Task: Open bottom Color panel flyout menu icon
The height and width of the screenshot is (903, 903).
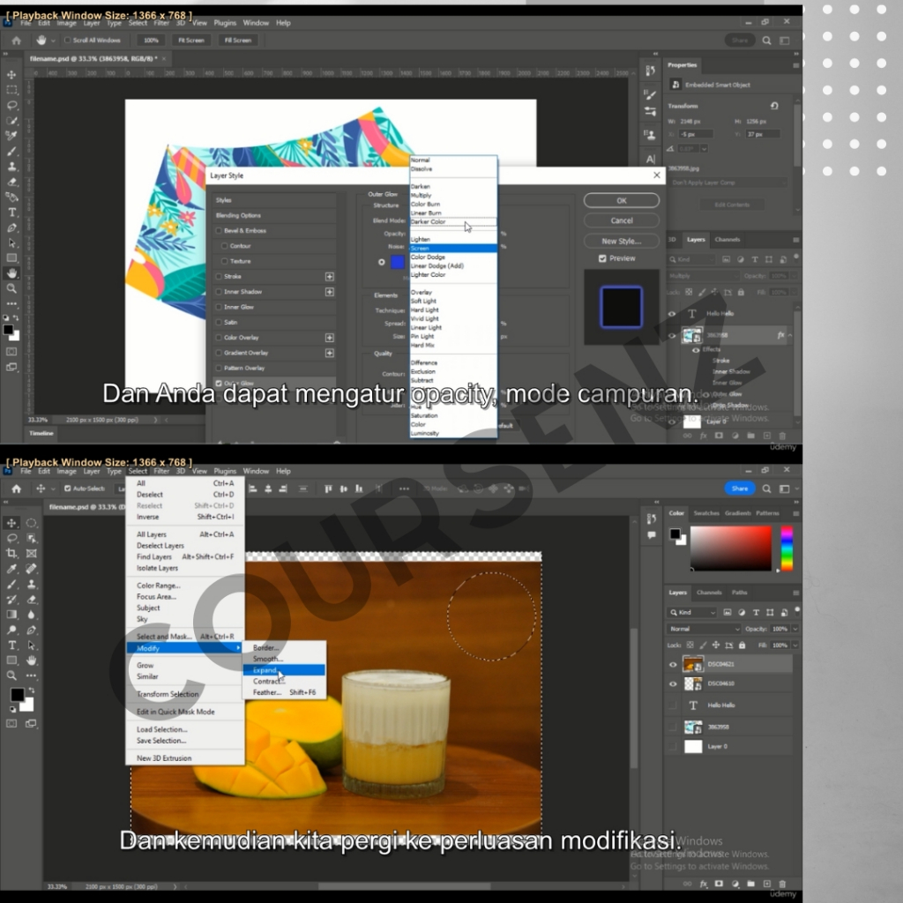Action: pyautogui.click(x=796, y=513)
